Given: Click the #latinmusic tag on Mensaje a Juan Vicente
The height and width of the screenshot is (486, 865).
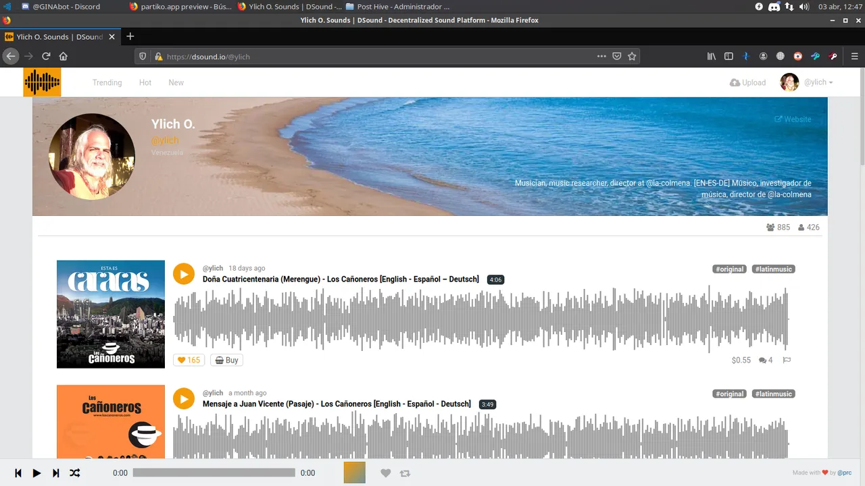Looking at the screenshot, I should (773, 394).
